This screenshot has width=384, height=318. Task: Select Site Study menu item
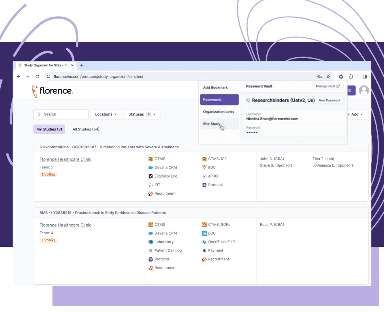coord(219,124)
